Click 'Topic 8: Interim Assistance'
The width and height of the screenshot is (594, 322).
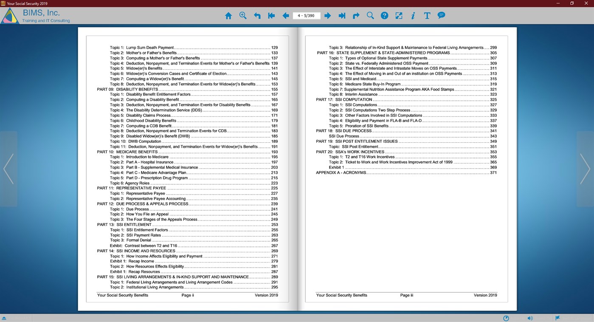tap(413, 94)
